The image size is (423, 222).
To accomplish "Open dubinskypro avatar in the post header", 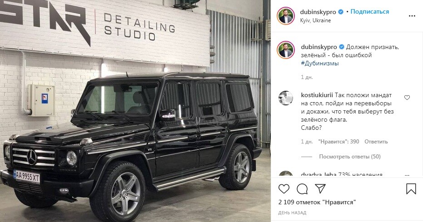I will 286,16.
